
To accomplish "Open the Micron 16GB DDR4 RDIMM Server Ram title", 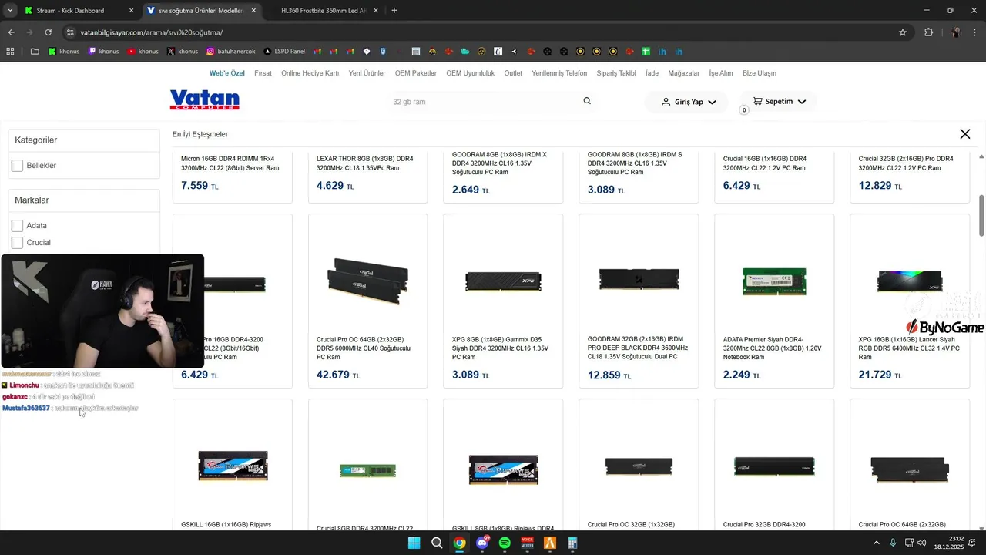I will [x=230, y=163].
